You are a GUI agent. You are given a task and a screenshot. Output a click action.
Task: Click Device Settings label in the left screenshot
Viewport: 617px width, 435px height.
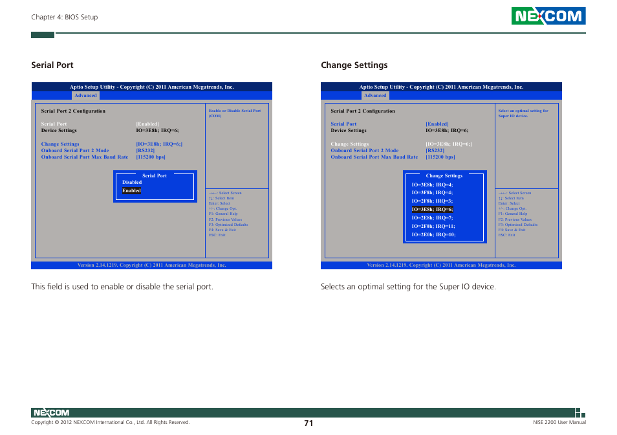click(59, 130)
